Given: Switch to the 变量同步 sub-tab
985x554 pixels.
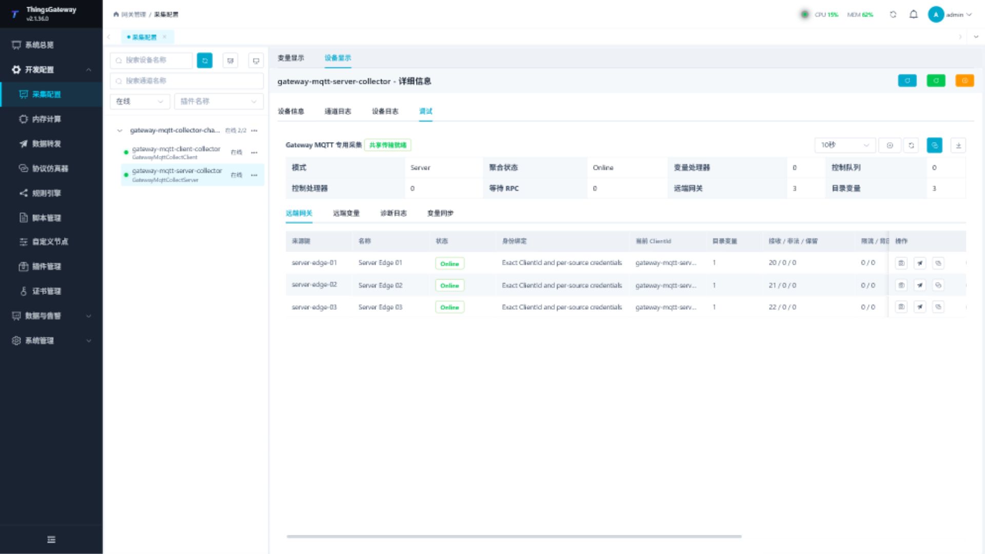Looking at the screenshot, I should [441, 213].
